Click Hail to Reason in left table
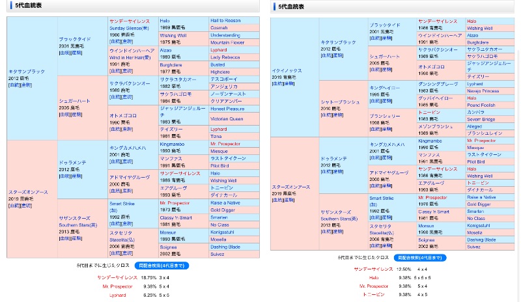Image resolution: width=521 pixels, height=302 pixels. coord(225,21)
